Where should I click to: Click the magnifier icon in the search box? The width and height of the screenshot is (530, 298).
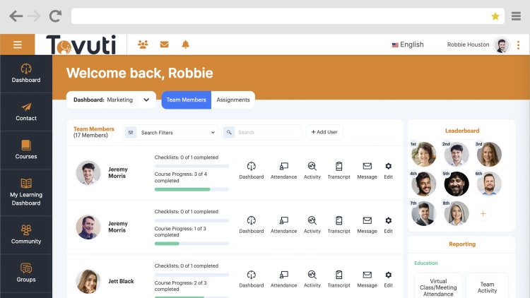(229, 133)
